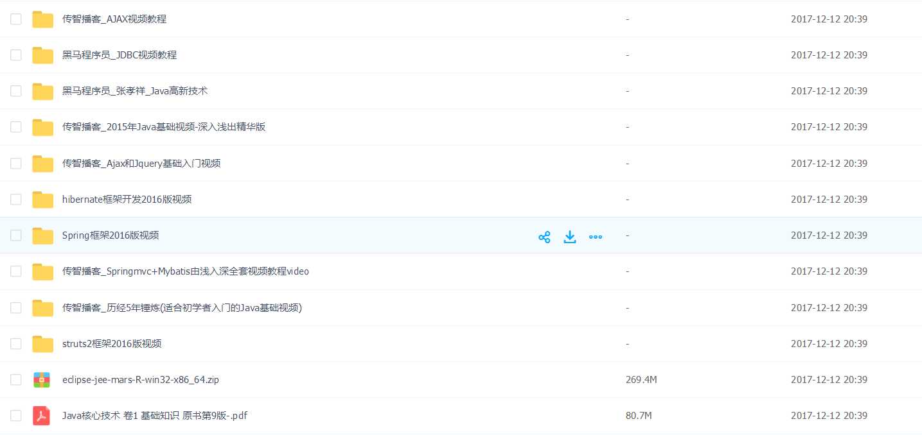Click folder icon of 历经5年锤炼 row

[43, 308]
